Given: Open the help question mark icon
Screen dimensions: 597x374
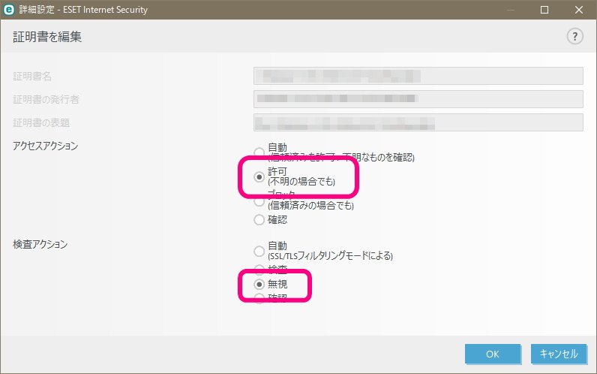Looking at the screenshot, I should 574,37.
